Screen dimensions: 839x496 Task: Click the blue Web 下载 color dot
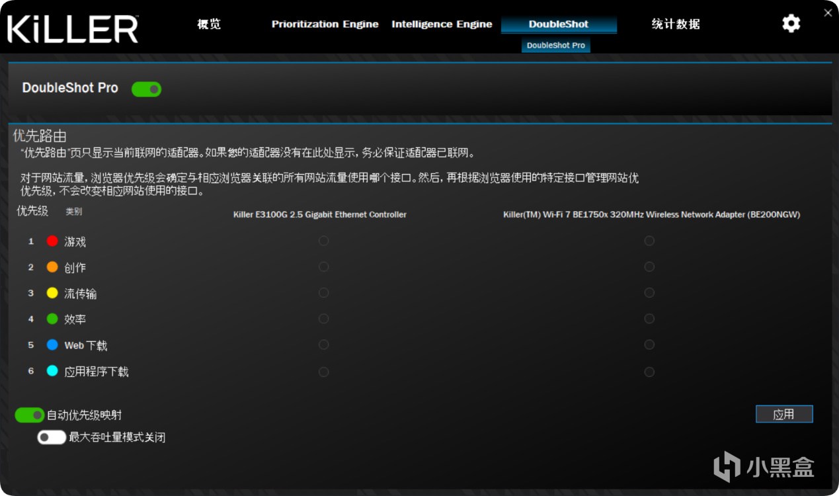pyautogui.click(x=52, y=345)
